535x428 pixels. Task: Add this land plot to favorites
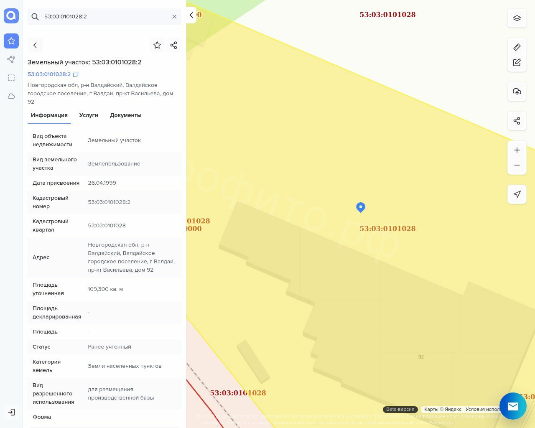(157, 45)
